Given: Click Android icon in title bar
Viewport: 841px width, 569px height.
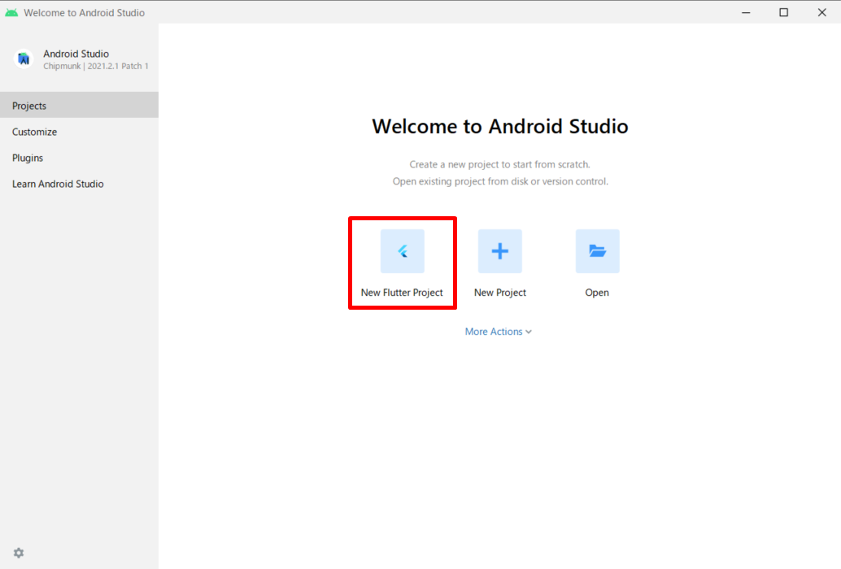Looking at the screenshot, I should click(x=11, y=12).
